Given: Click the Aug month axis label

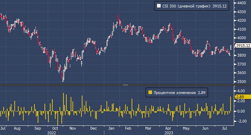Looking at the screenshot, I should 17,128.
